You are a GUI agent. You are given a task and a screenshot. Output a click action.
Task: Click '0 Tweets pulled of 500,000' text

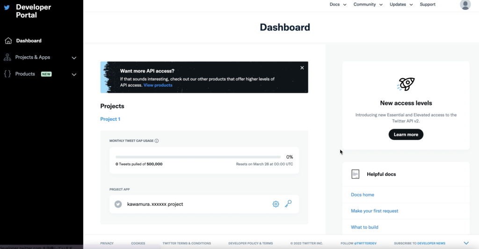(139, 164)
